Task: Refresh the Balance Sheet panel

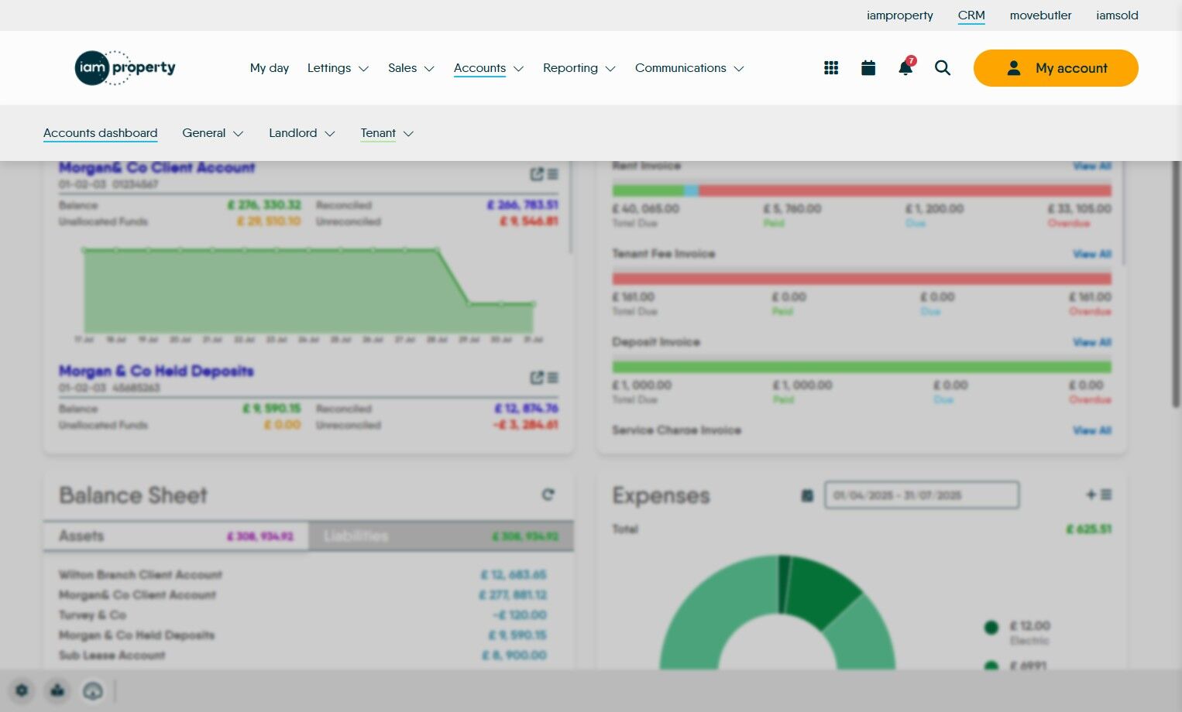Action: point(548,495)
